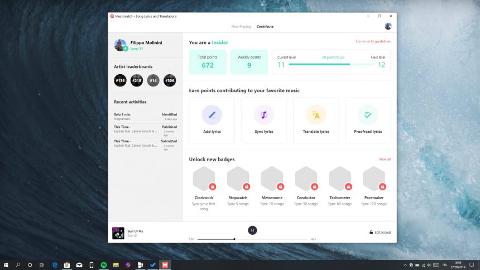This screenshot has width=480, height=270.
Task: Open Microsoft Edge from the taskbar
Action: 55,265
